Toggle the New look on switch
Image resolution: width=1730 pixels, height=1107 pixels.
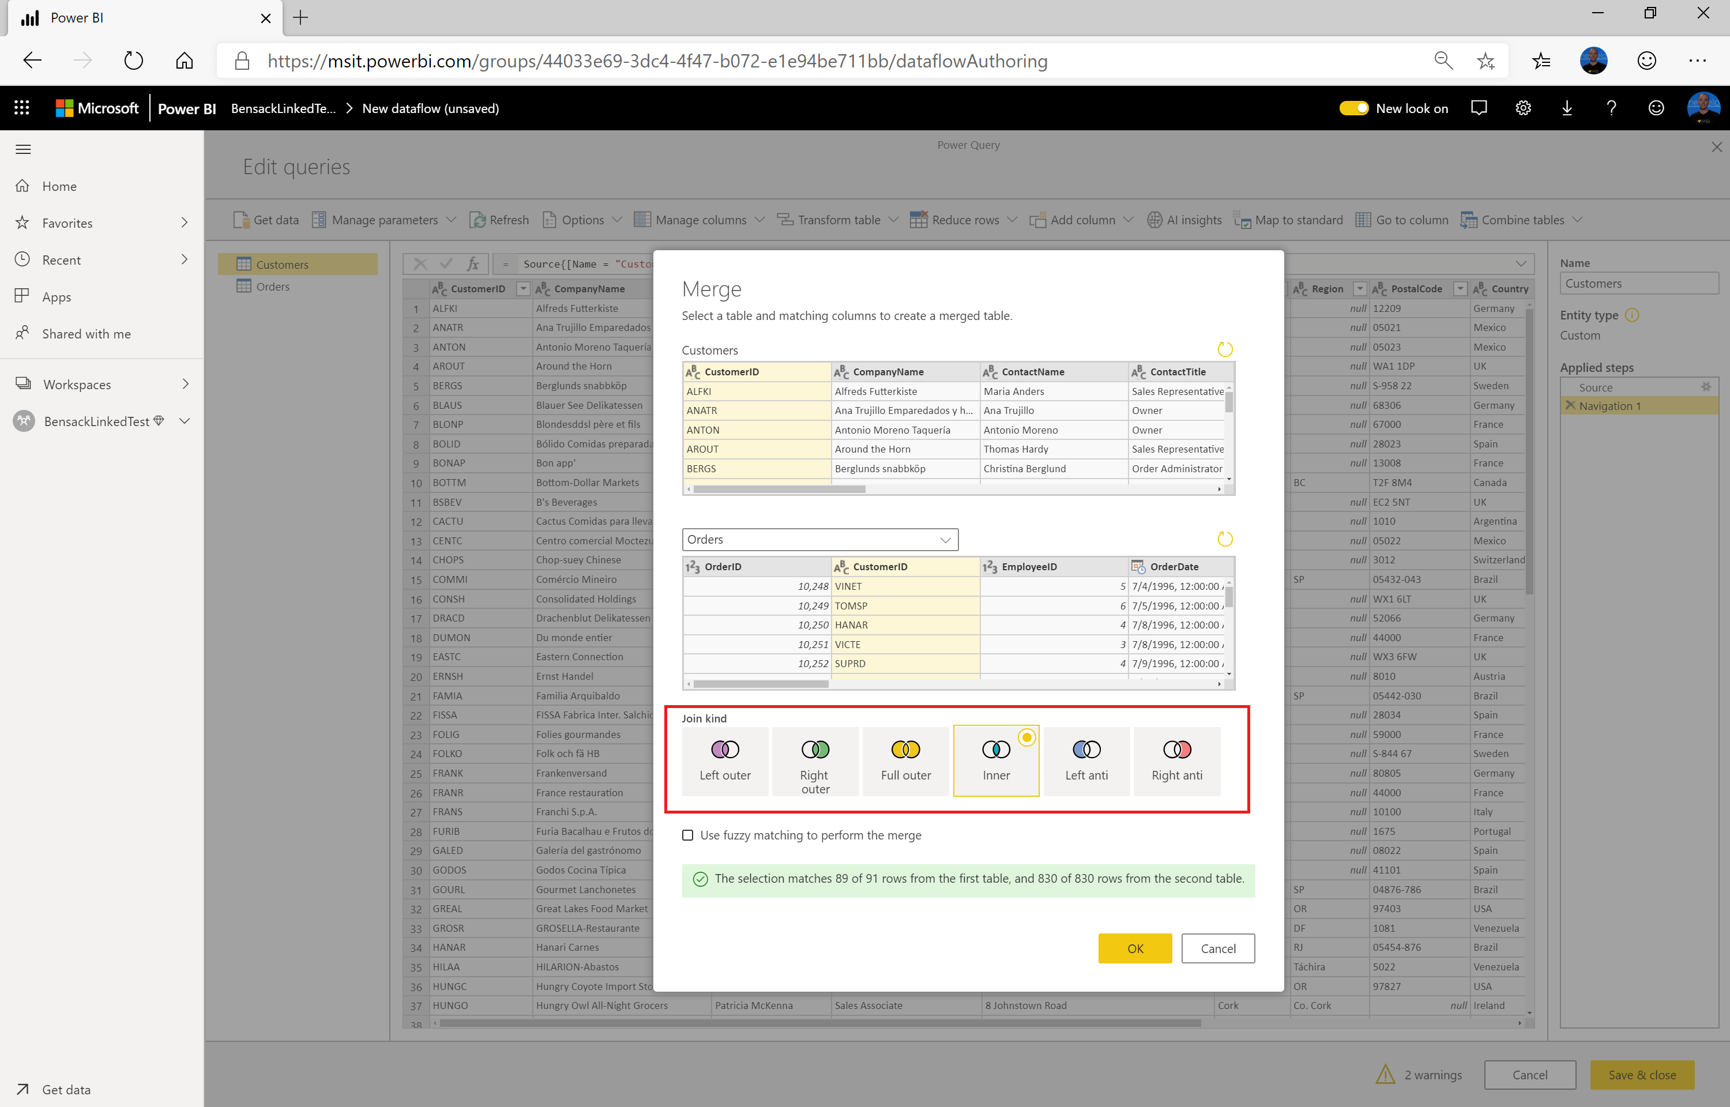tap(1353, 108)
